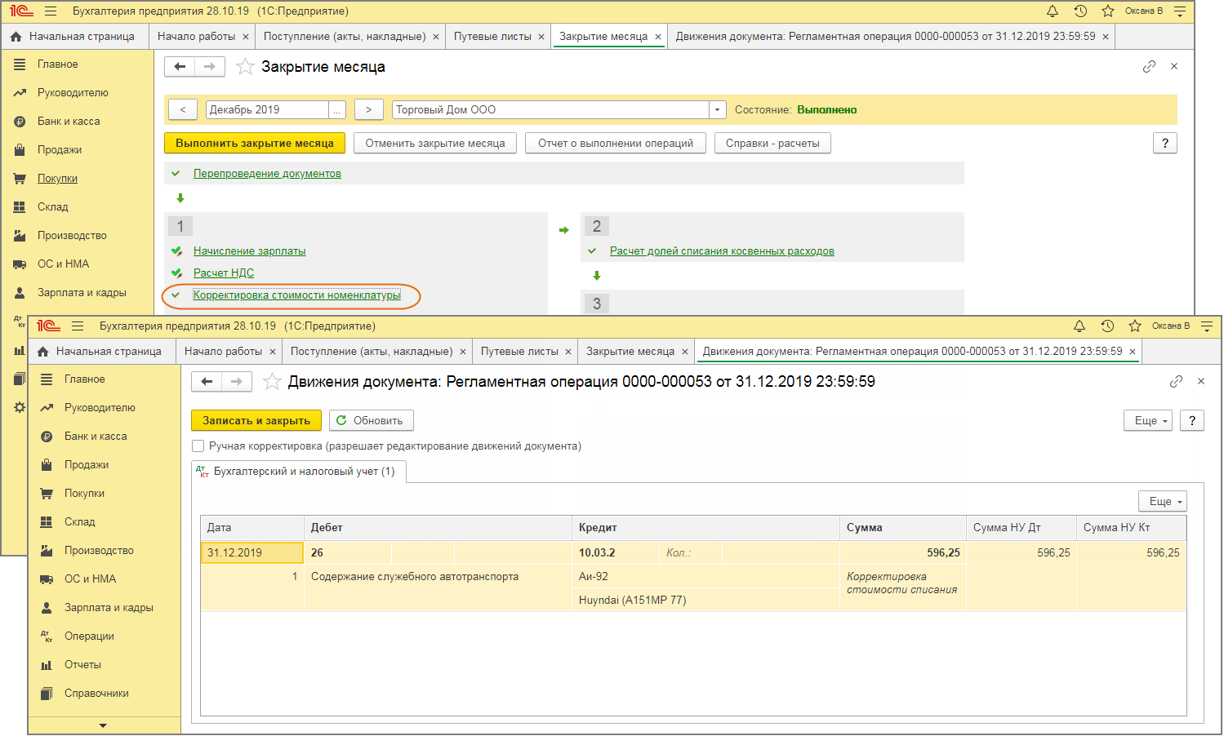
Task: Open Расчет НДС link
Action: click(224, 273)
